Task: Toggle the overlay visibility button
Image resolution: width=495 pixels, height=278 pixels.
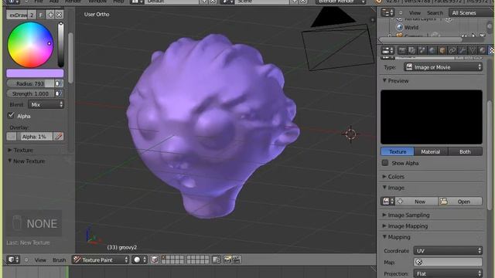Action: point(12,137)
